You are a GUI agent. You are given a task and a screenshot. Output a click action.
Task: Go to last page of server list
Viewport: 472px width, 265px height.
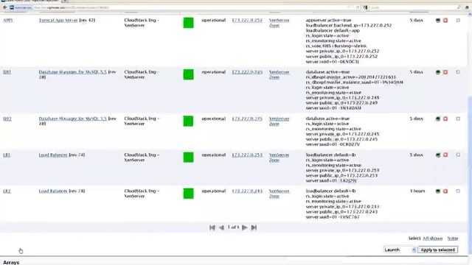(x=254, y=227)
